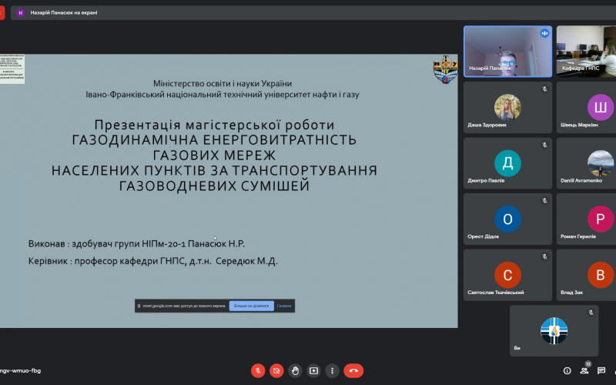Select your own 'Ви' self-view tile
Image resolution: width=616 pixels, height=385 pixels.
click(554, 331)
